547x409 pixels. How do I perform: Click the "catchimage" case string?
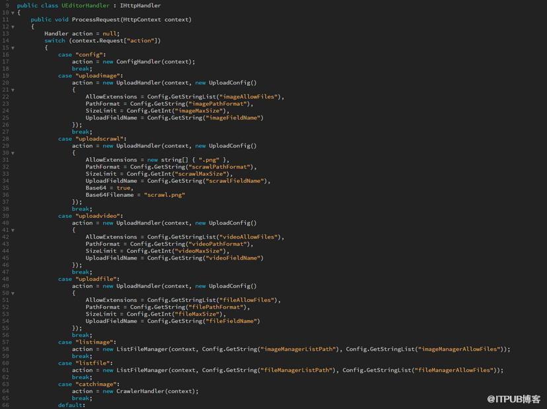tap(96, 385)
